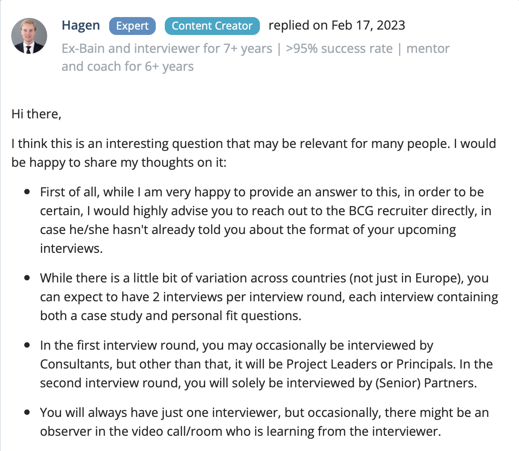Click the '>95% success rate' text

[x=339, y=48]
